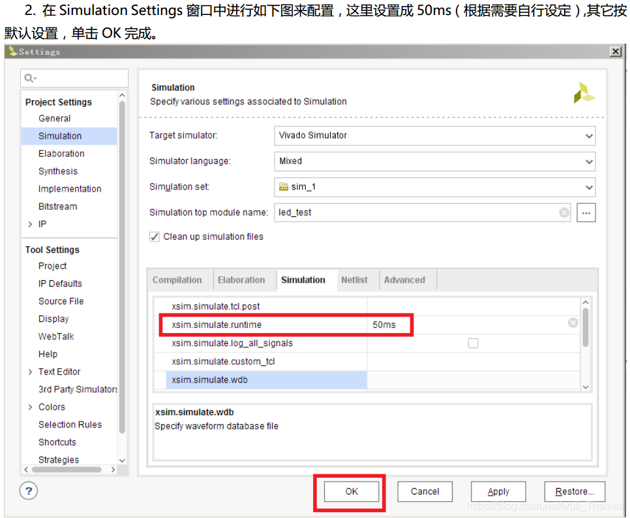Image resolution: width=630 pixels, height=518 pixels.
Task: Click the Restore... button
Action: 575,491
